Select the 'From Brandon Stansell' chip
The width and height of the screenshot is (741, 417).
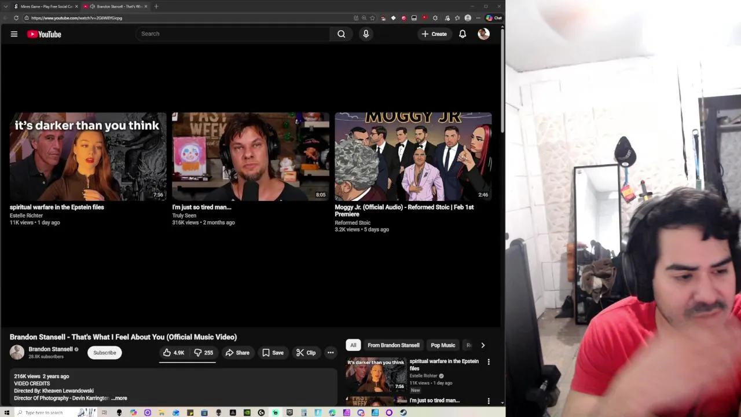point(394,345)
